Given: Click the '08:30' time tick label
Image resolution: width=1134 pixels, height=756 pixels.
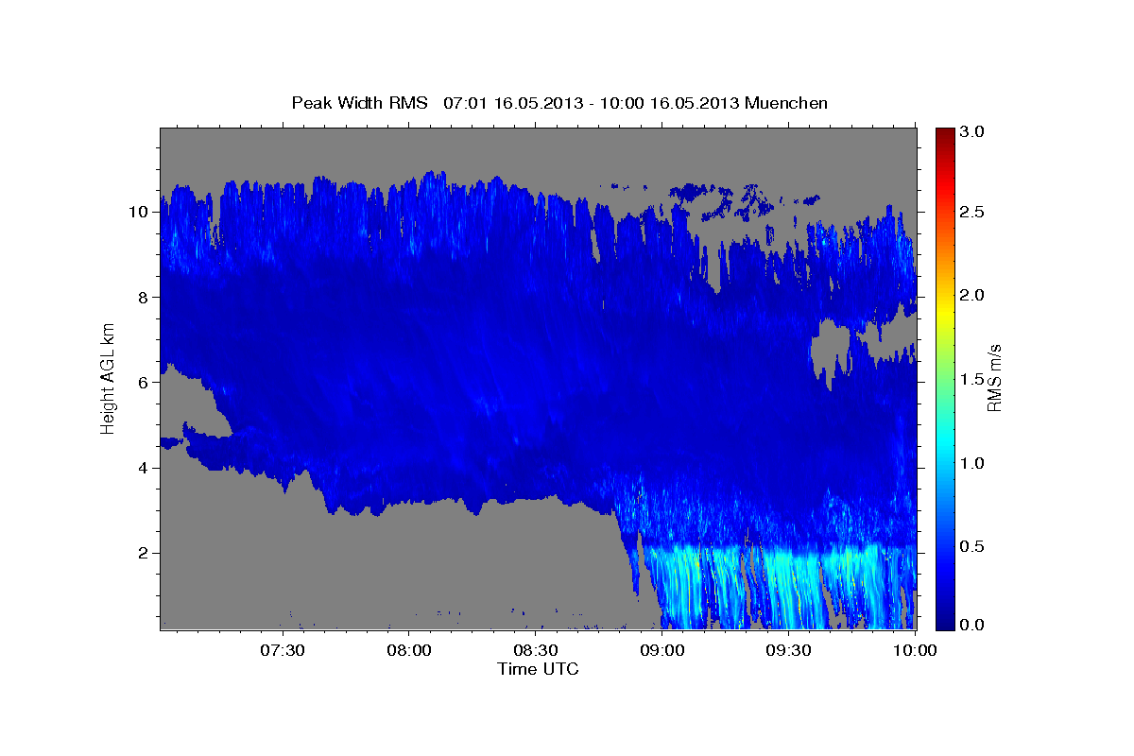Looking at the screenshot, I should [x=536, y=650].
